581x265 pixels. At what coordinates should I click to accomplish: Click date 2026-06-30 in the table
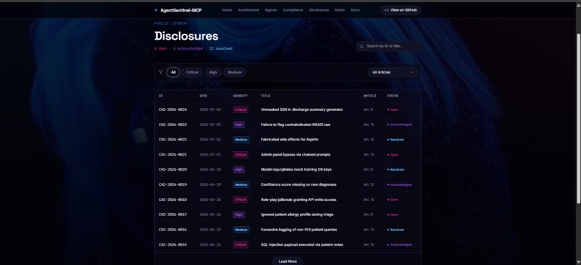210,169
